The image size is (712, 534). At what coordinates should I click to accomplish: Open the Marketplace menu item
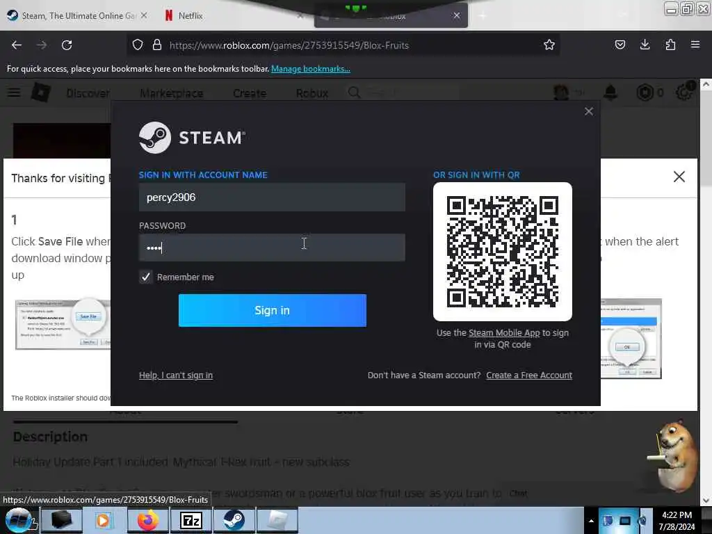(172, 93)
